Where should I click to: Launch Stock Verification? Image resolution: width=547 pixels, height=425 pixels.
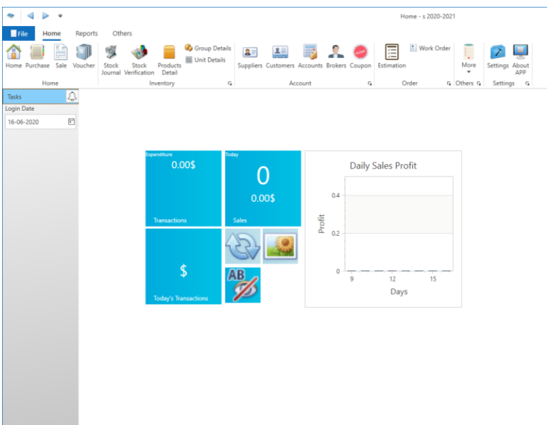tap(139, 59)
